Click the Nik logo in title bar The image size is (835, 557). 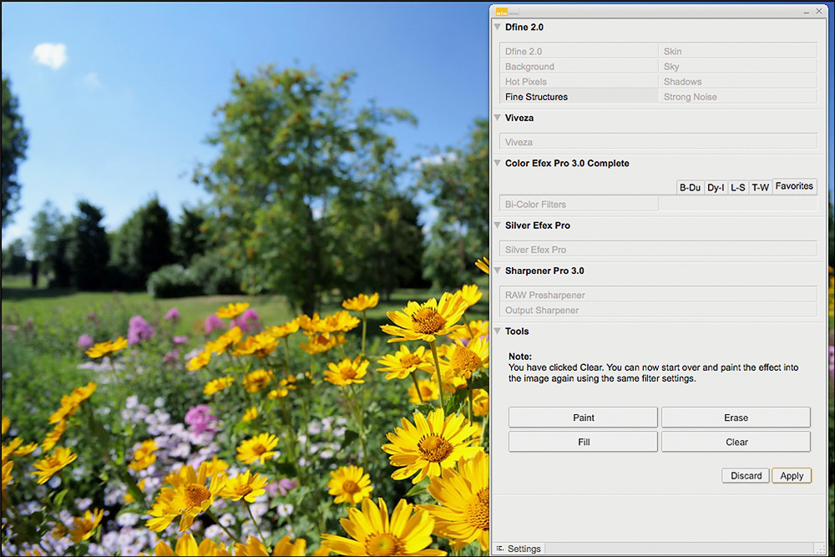coord(502,12)
